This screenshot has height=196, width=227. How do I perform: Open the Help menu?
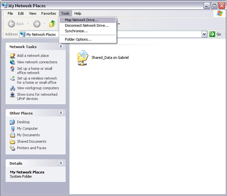point(78,14)
